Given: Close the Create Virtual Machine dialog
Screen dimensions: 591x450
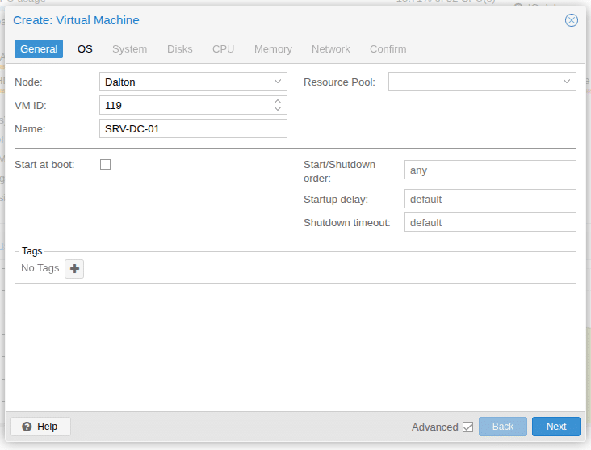Looking at the screenshot, I should [x=571, y=20].
